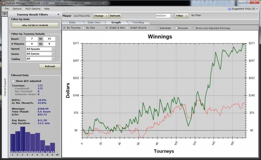Viewport: 261px width, 160px height.
Task: Click the Winnings chart title
Action: 160,36
